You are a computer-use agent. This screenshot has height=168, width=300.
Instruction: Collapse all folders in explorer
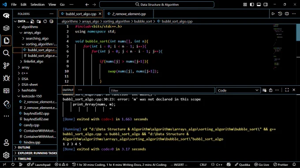point(51,22)
